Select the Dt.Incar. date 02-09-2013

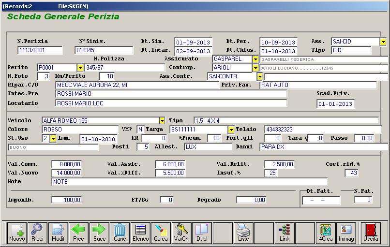[x=193, y=51]
